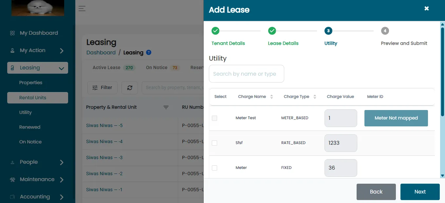The width and height of the screenshot is (445, 203).
Task: Open the Rental Units submenu item
Action: click(x=38, y=98)
